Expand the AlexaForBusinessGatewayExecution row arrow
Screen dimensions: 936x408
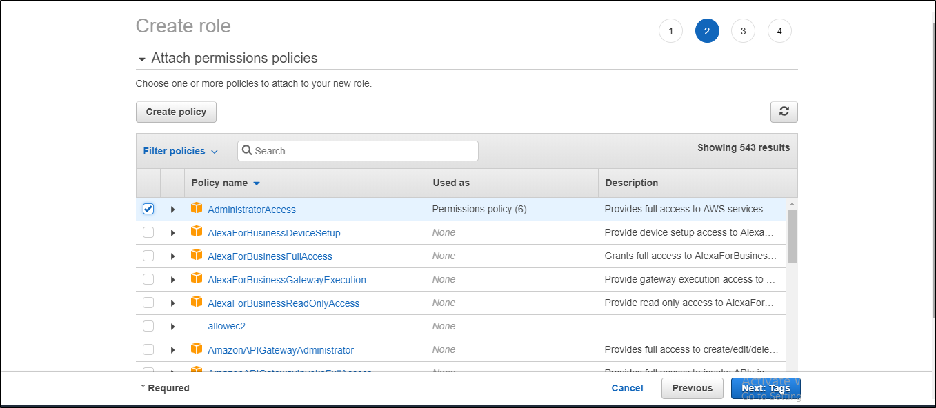[172, 280]
